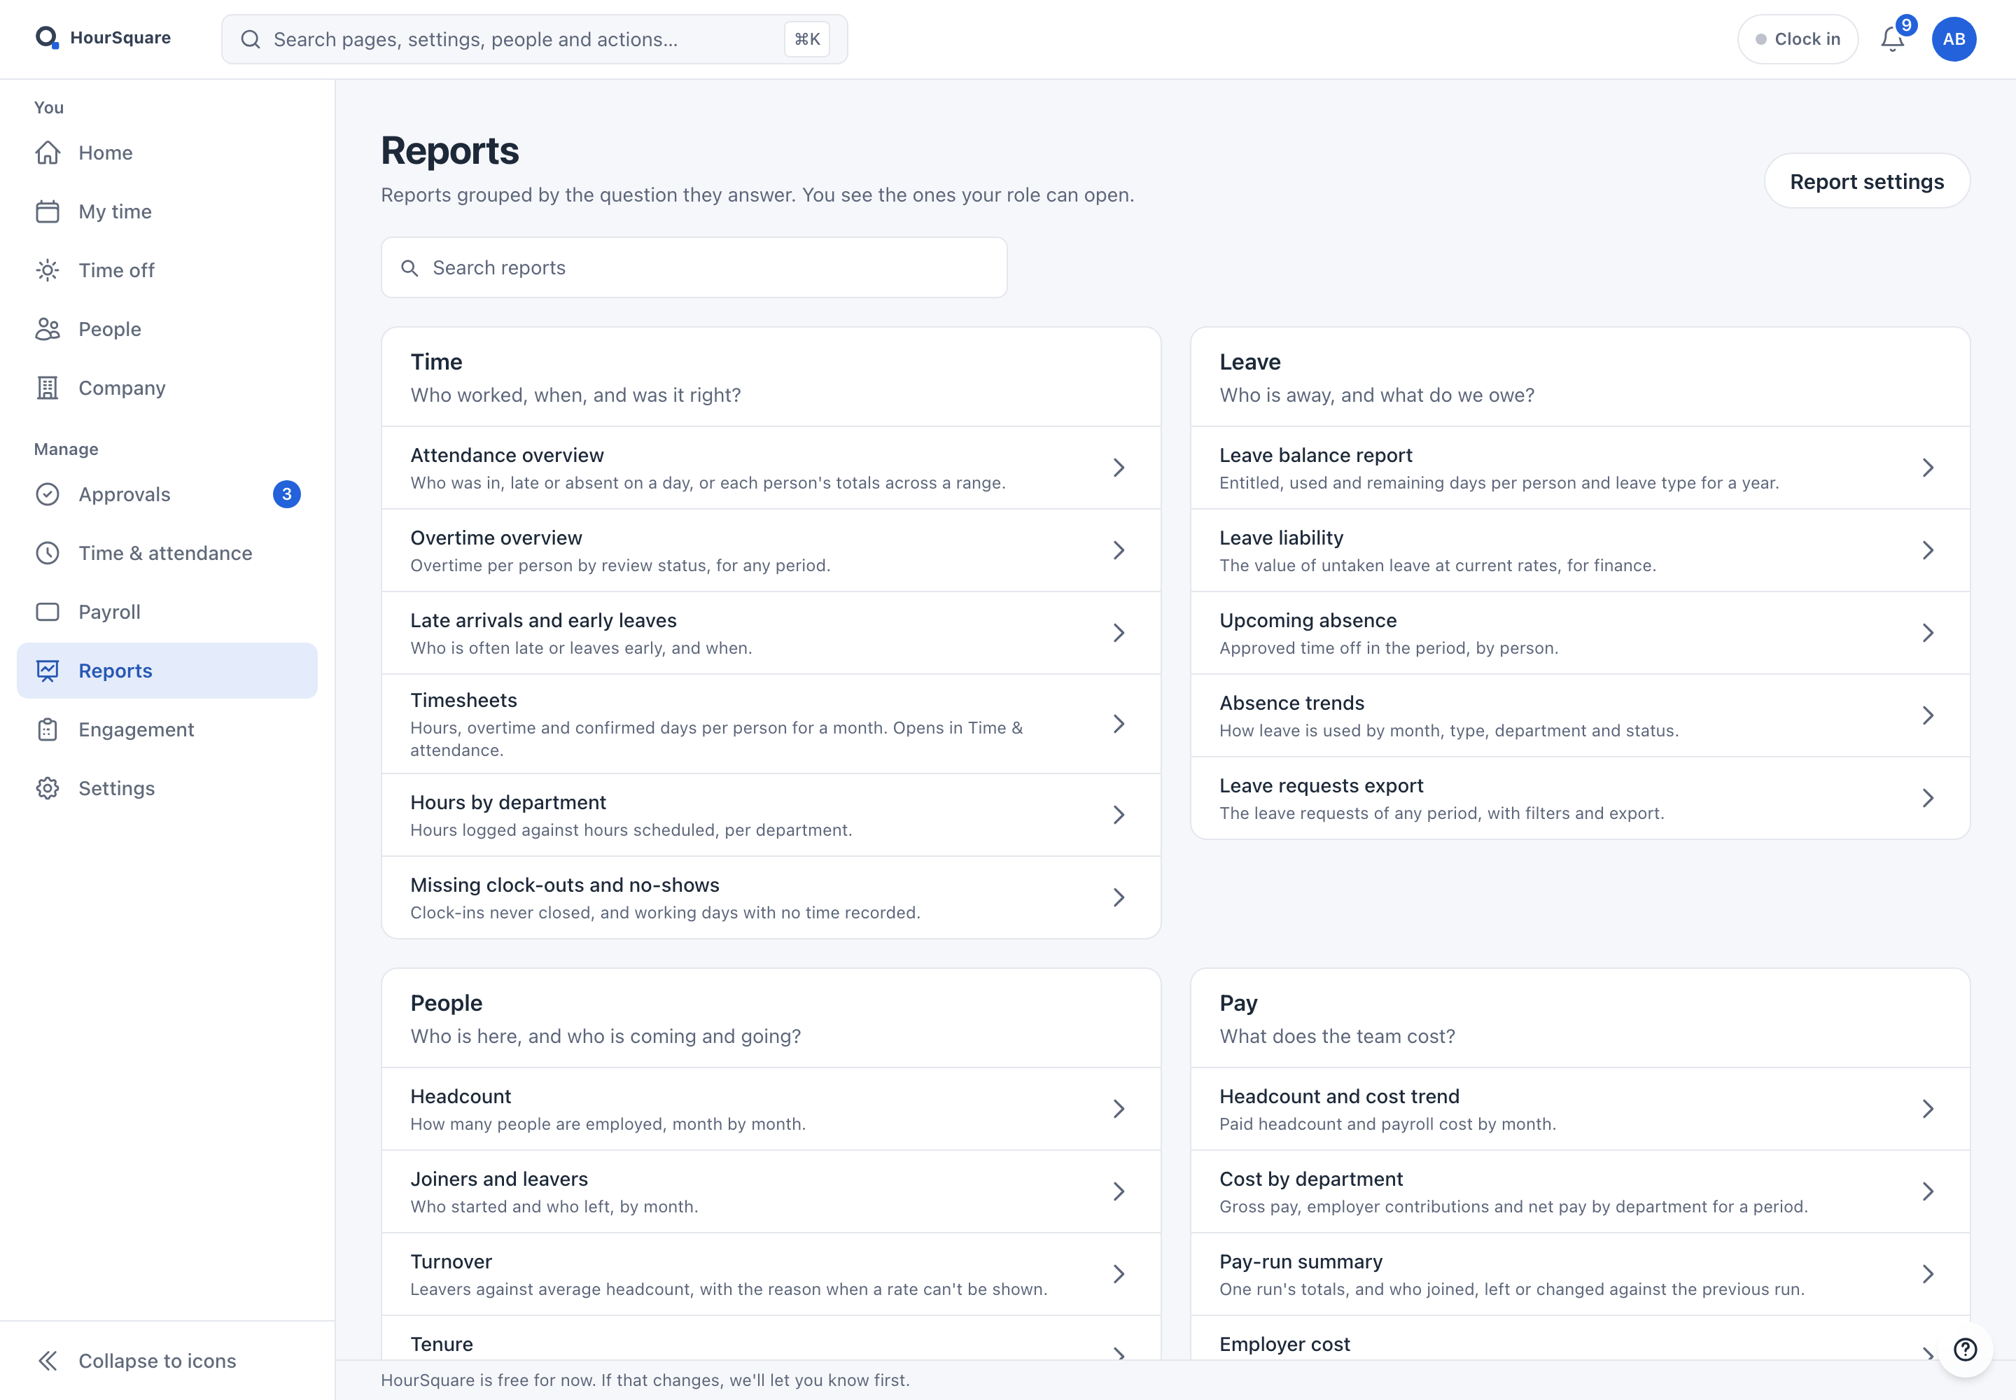2016x1400 pixels.
Task: Open Missing clock-outs and no-shows report
Action: [771, 897]
